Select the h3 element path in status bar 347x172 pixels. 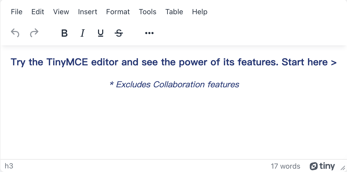[9, 166]
